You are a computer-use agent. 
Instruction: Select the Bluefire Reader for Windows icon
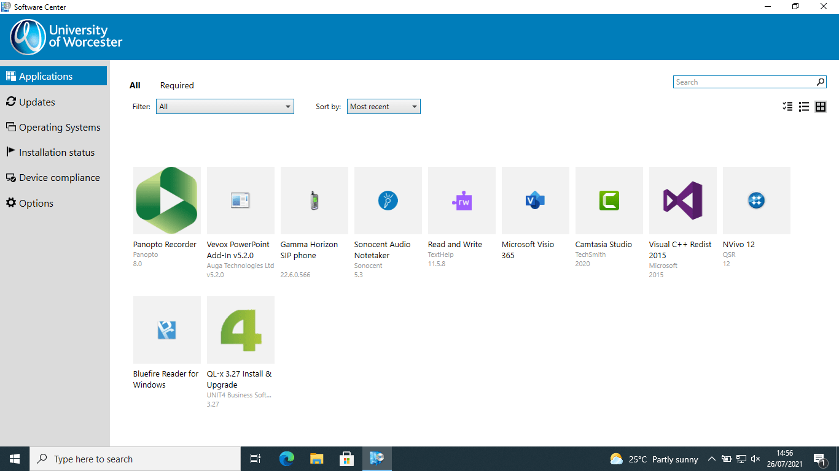(167, 330)
